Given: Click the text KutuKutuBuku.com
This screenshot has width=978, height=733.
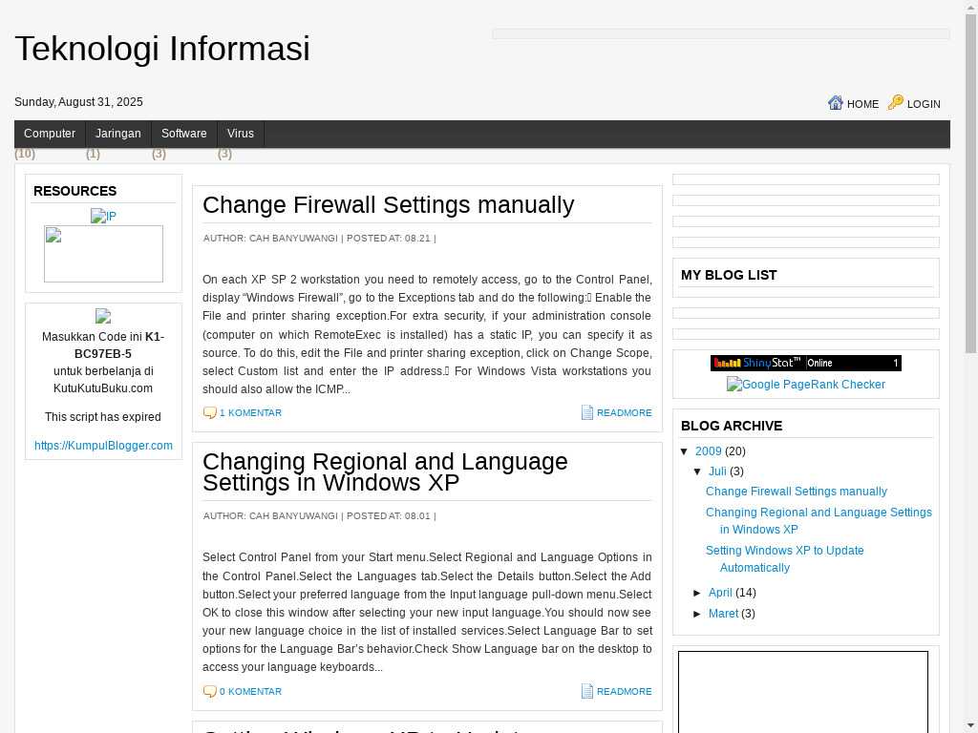Looking at the screenshot, I should pos(103,388).
